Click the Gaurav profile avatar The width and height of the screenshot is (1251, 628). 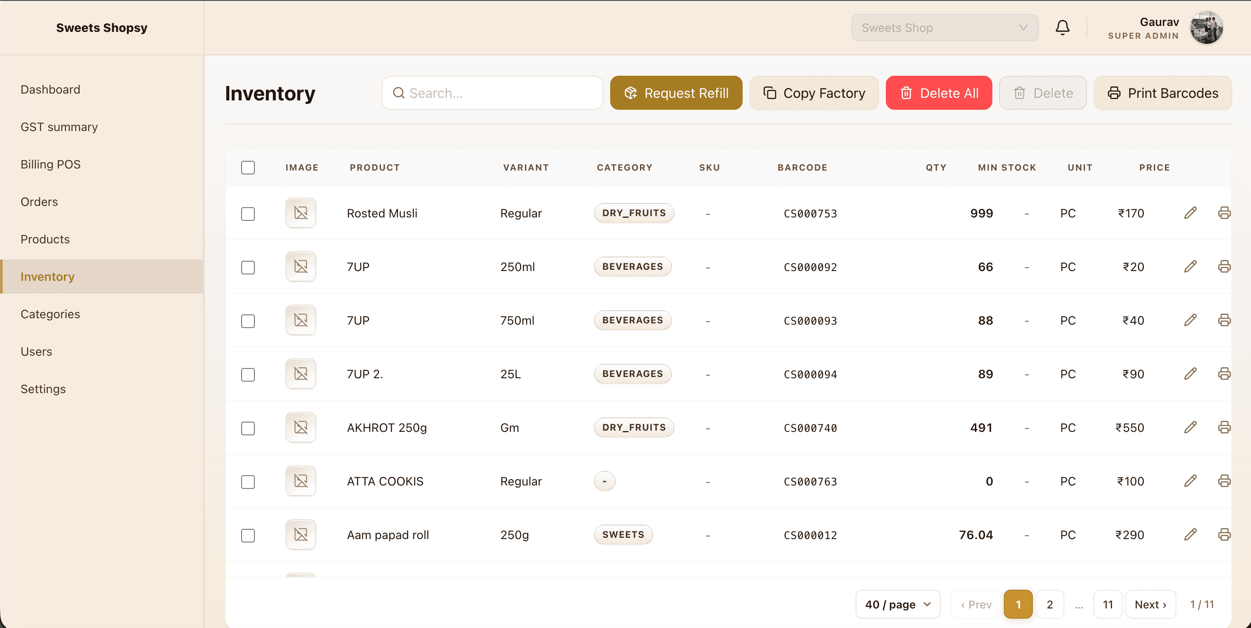pos(1206,28)
